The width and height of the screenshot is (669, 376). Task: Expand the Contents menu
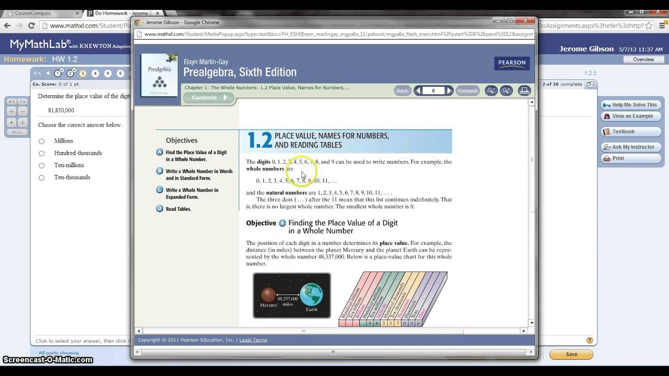pos(208,98)
